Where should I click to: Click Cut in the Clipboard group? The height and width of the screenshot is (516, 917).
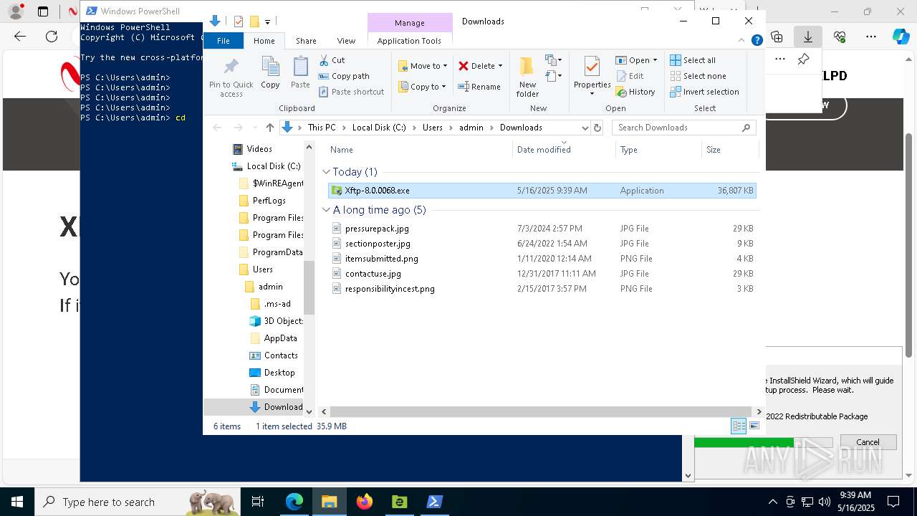[332, 60]
